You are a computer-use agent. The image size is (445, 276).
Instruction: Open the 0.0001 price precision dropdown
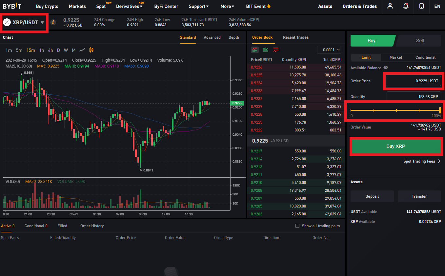[329, 50]
